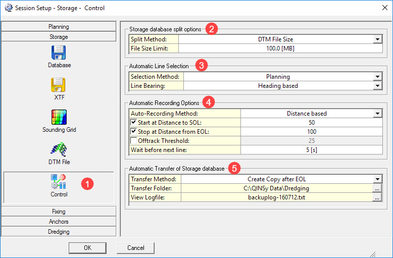Enable the Offtrack Threshold checkbox
Screen dimensions: 393x258
134,141
